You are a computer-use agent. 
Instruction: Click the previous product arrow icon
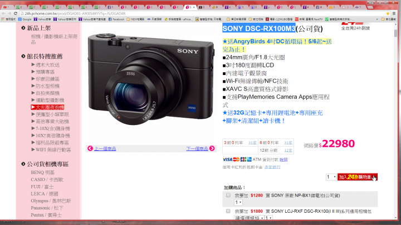pos(90,148)
